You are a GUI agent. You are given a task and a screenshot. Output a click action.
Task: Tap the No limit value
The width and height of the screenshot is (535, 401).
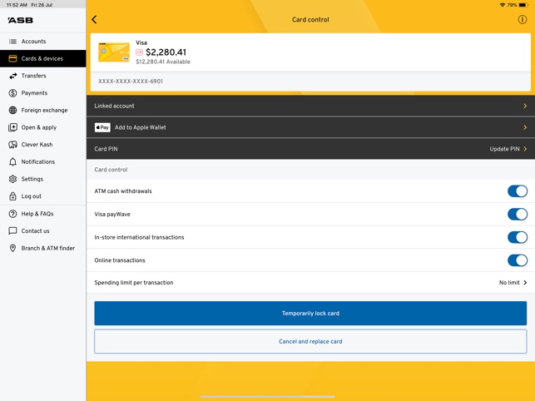point(509,283)
